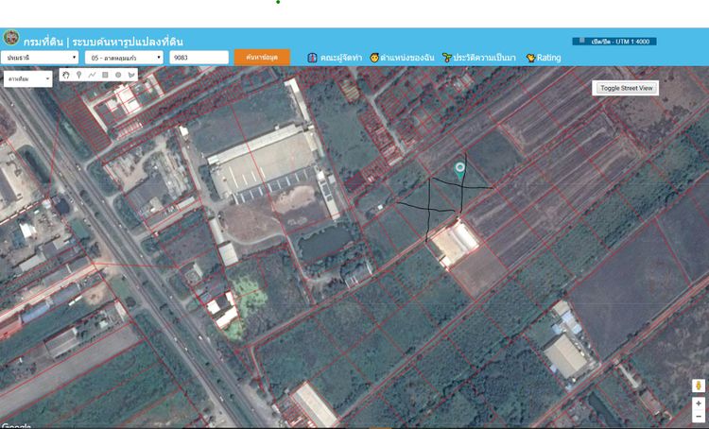Select the circle drawing tool

(x=118, y=75)
